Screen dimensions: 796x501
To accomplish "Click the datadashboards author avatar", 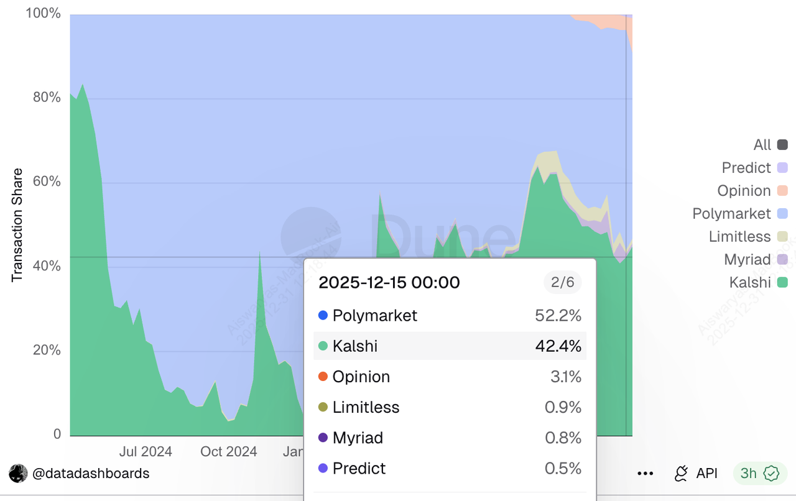I will click(x=18, y=474).
